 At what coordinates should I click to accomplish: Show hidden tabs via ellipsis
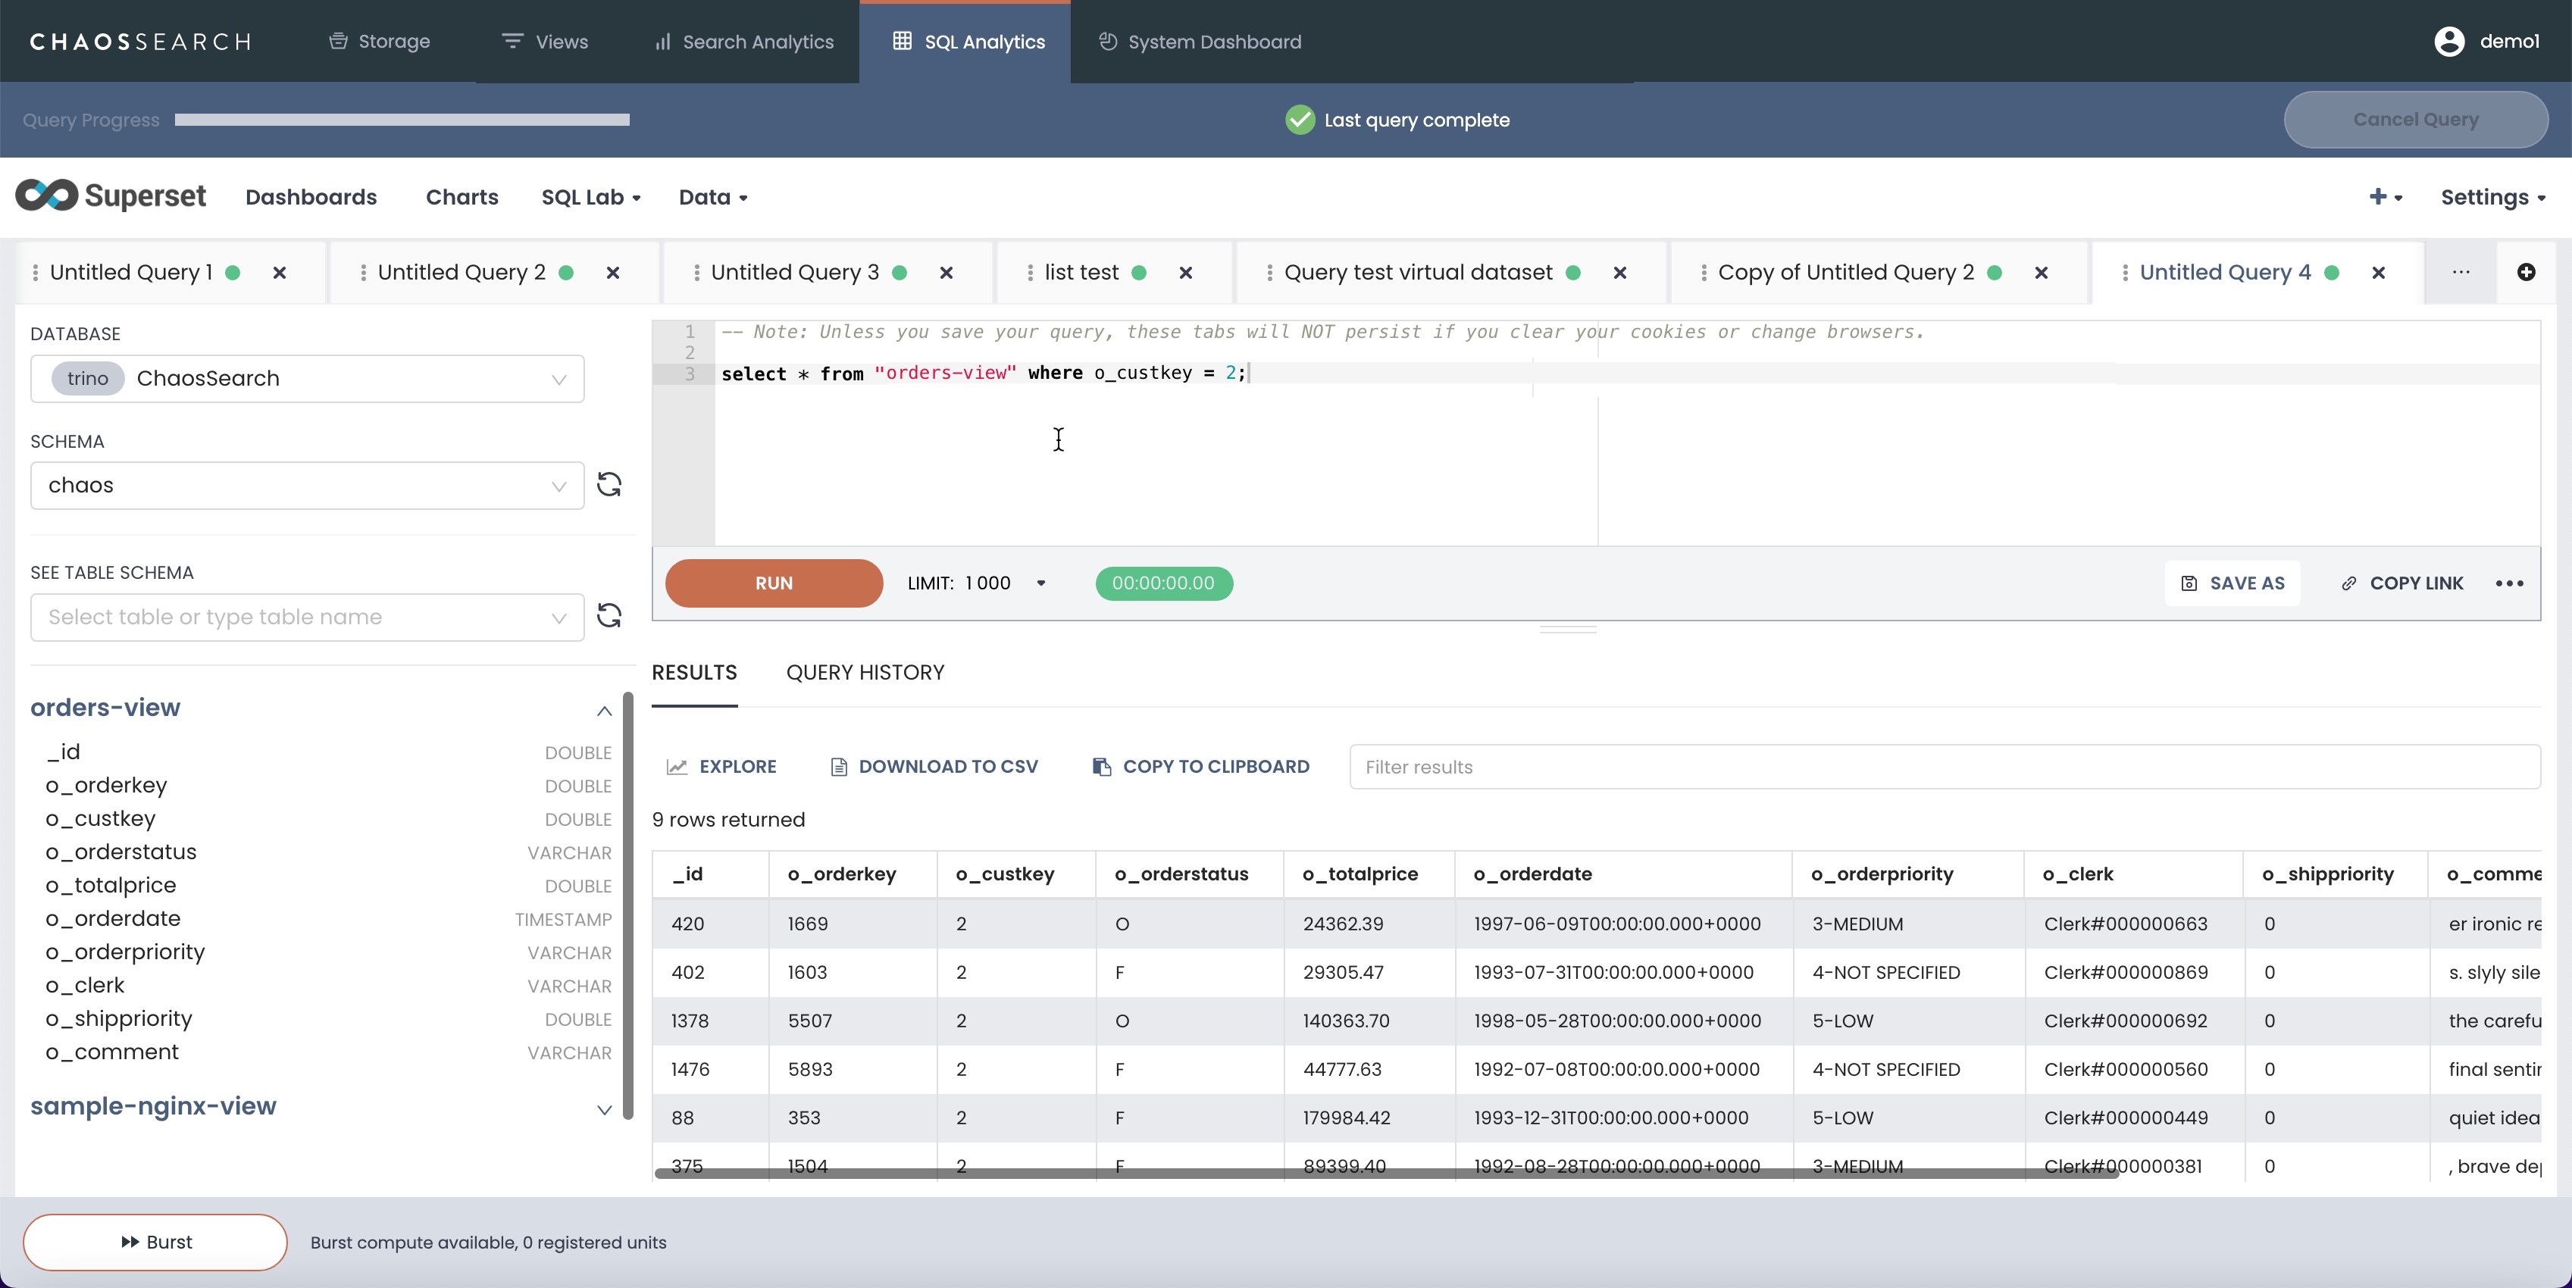2460,273
